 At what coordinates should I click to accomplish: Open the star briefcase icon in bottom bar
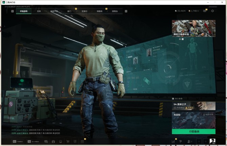tap(53, 142)
